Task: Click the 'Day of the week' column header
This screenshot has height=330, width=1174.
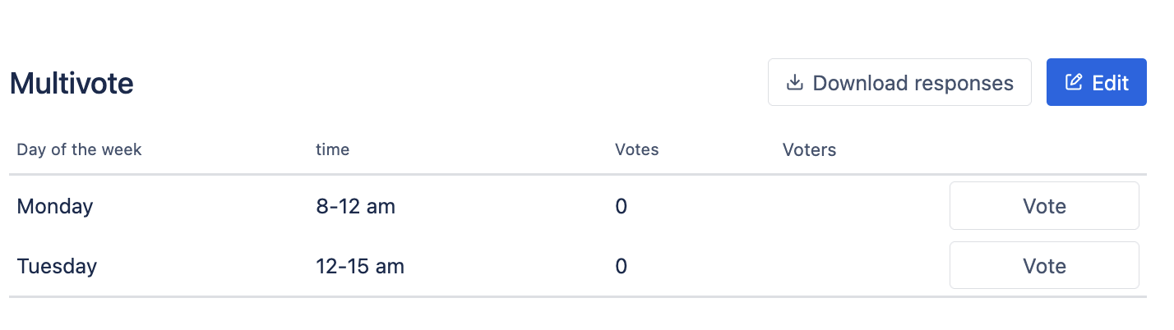Action: point(79,150)
